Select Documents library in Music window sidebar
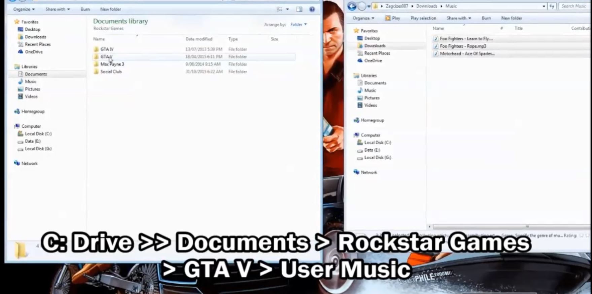 (372, 83)
